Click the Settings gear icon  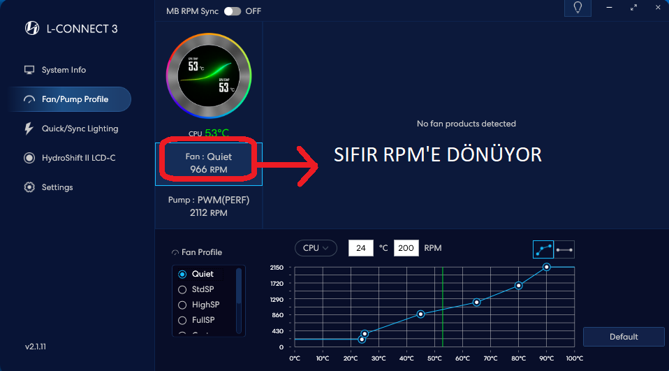(29, 187)
